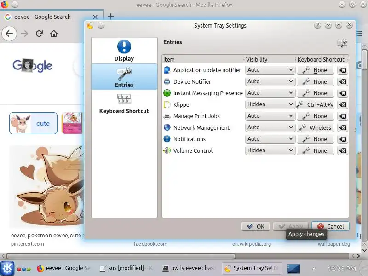The width and height of the screenshot is (368, 276).
Task: Open the pinterest.com source link
Action: (x=28, y=244)
